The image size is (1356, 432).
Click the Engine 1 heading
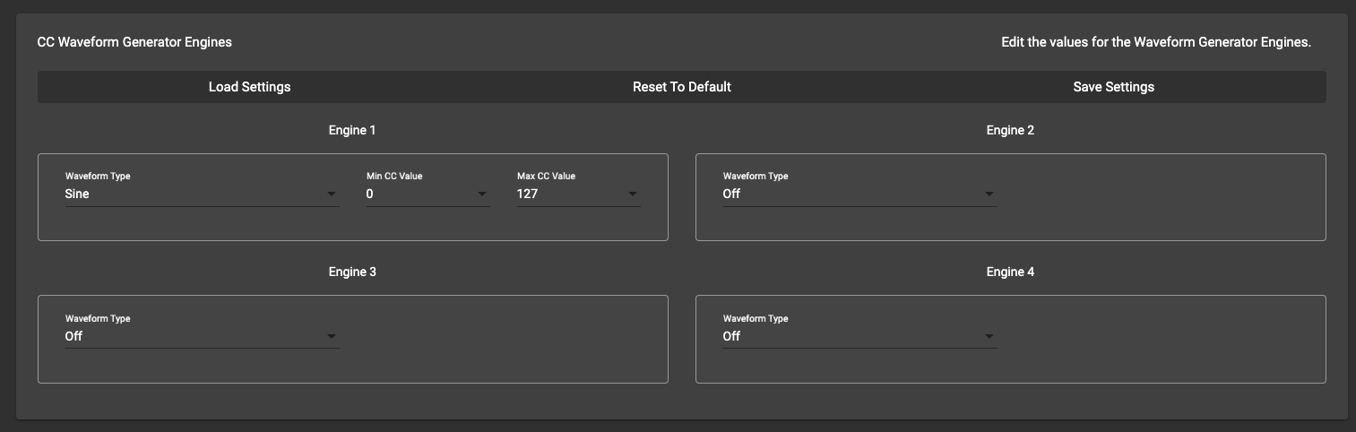tap(352, 130)
